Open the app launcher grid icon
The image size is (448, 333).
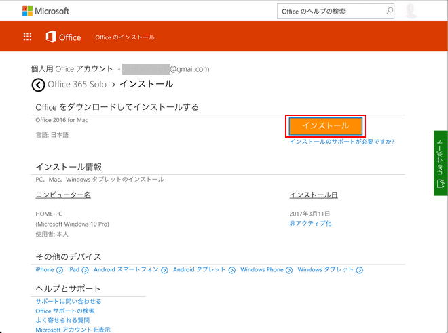tap(27, 37)
